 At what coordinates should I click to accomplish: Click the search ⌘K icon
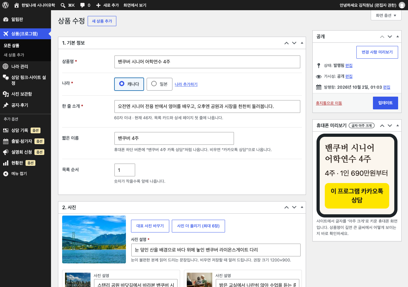pos(63,5)
